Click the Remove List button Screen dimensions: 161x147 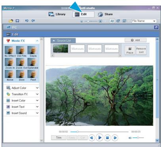coord(141,50)
